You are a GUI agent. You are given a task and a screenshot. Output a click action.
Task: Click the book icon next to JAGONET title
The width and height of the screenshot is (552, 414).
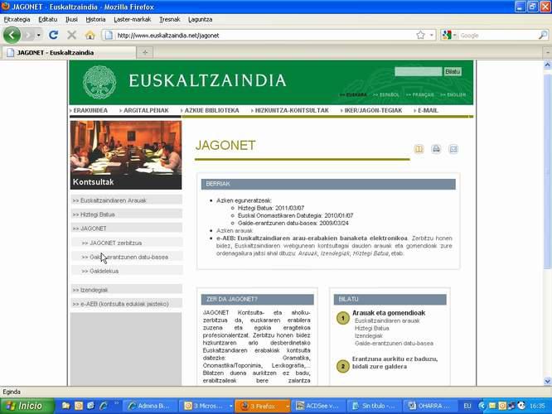pos(419,149)
